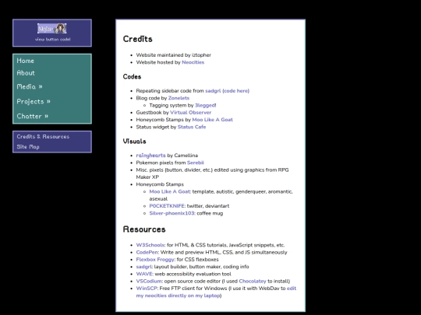Open the Zonelets blog code link
This screenshot has width=421, height=315.
point(179,98)
